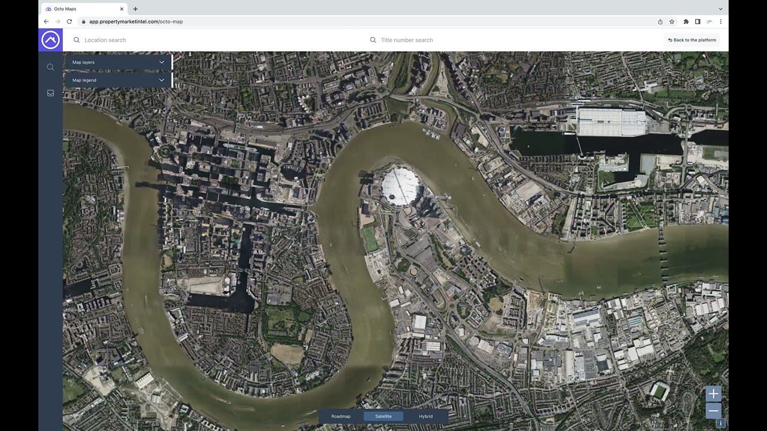Select the Octo Maps browser tab
Screen dimensions: 767x431
tap(84, 9)
